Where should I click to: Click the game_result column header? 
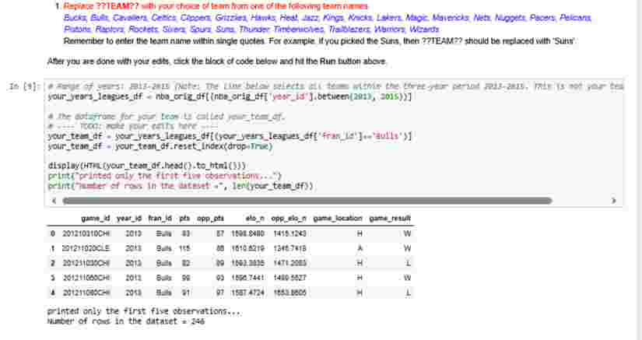[x=390, y=218]
